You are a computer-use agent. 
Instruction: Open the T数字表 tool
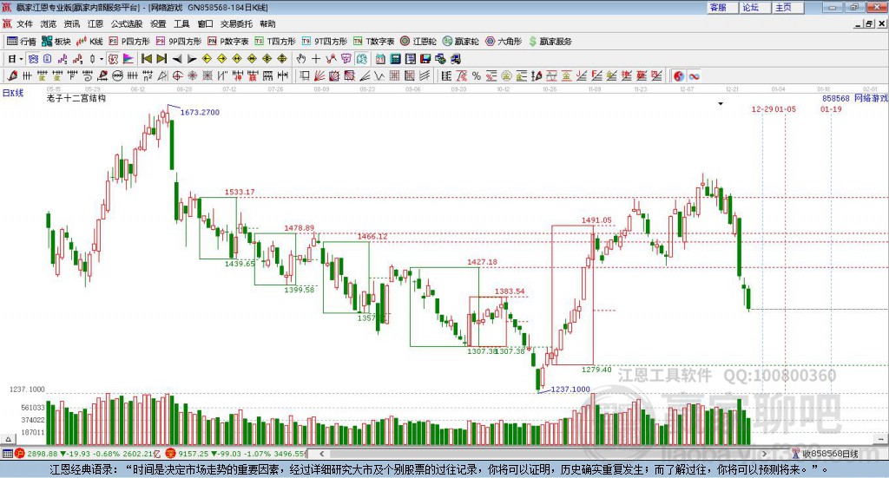[x=373, y=42]
